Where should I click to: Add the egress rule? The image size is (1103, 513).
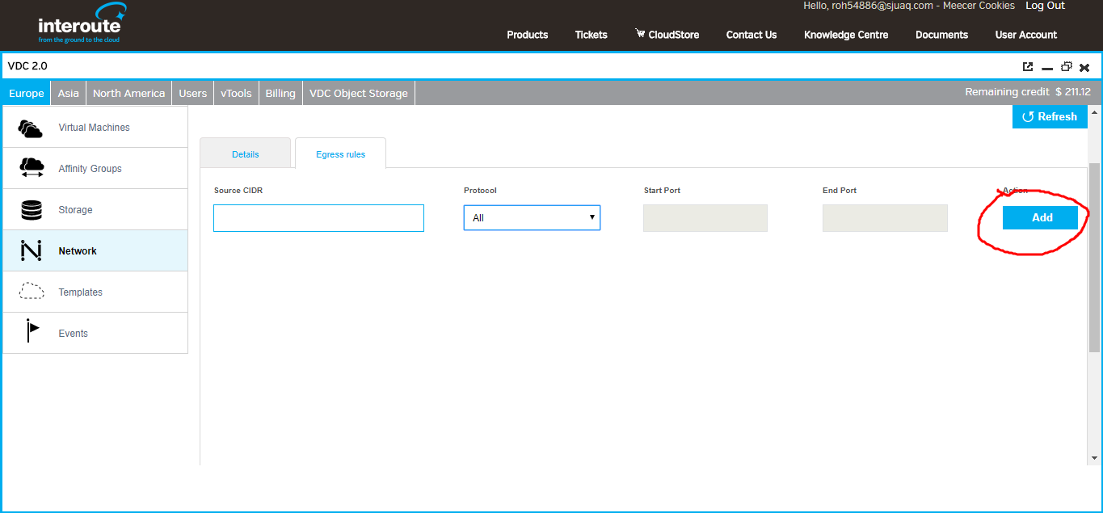point(1040,217)
